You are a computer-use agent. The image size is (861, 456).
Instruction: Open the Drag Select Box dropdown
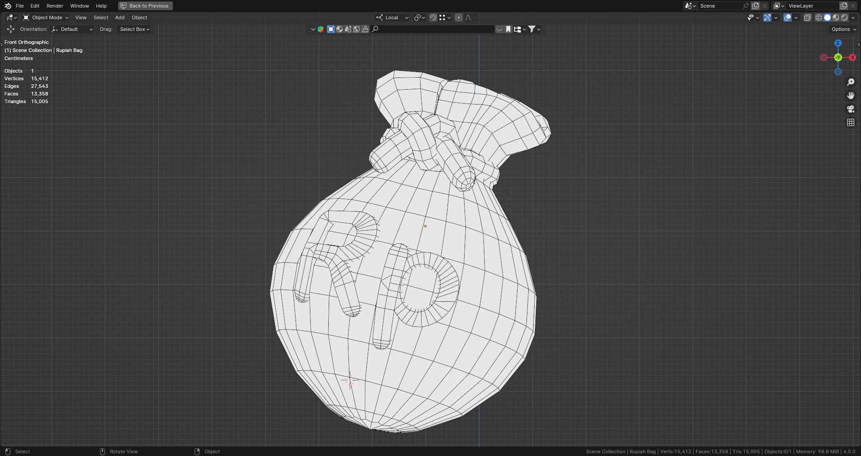pyautogui.click(x=134, y=29)
